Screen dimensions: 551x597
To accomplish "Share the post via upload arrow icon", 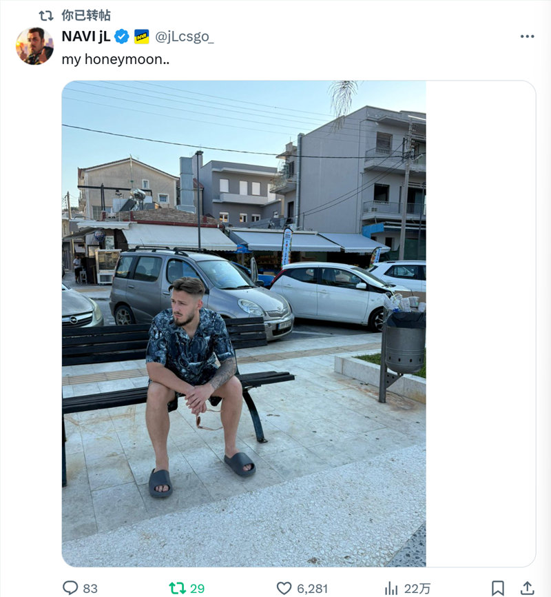I will click(x=527, y=588).
